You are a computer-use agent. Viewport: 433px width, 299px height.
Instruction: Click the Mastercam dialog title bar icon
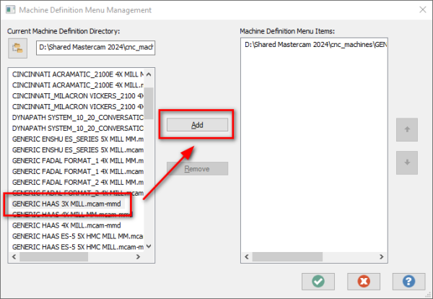click(11, 10)
